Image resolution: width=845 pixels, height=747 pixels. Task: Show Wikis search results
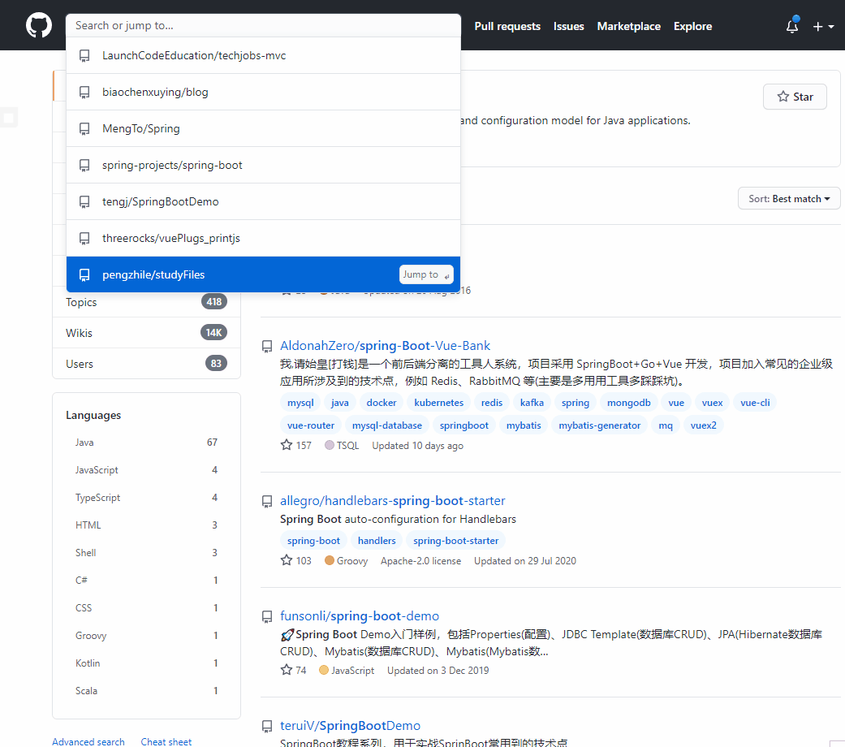[x=80, y=333]
